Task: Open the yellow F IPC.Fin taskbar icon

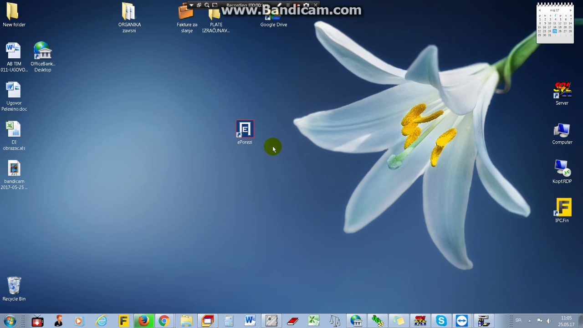Action: coord(123,321)
